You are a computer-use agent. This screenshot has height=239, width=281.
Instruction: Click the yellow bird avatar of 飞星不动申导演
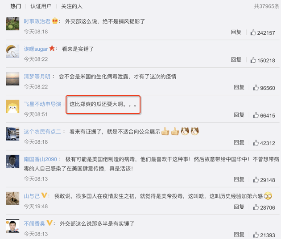point(12,106)
